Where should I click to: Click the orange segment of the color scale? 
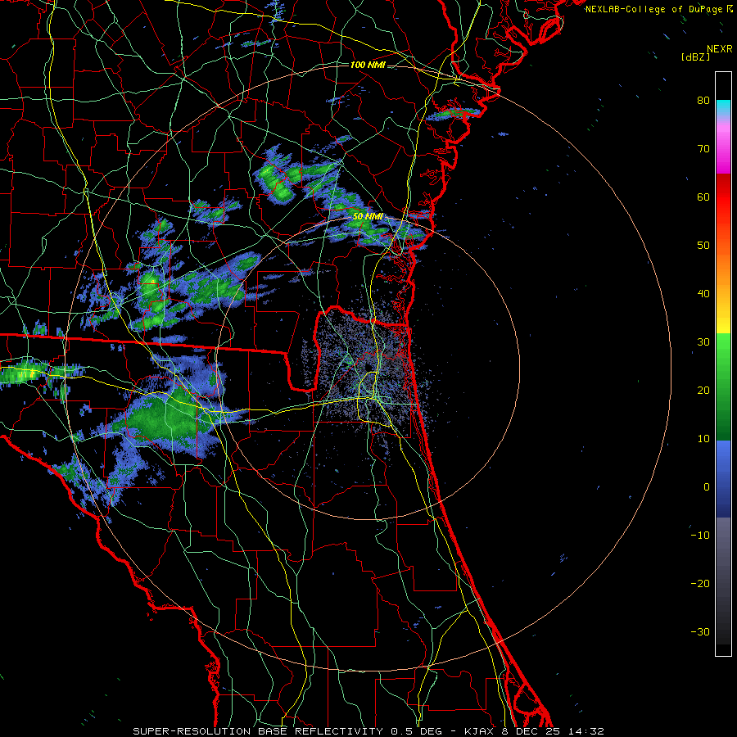tap(723, 268)
